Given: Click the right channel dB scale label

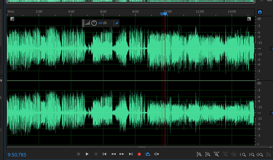Looking at the screenshot, I should click(259, 83).
